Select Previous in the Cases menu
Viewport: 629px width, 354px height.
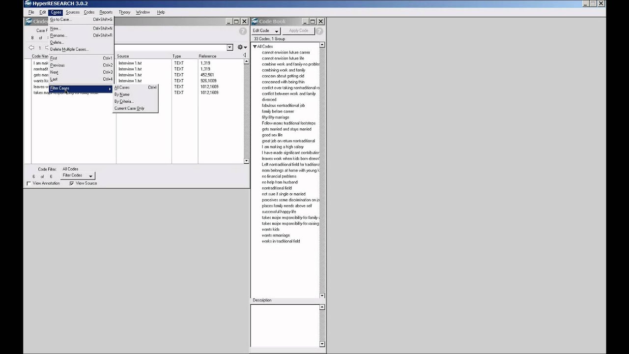tap(81, 65)
